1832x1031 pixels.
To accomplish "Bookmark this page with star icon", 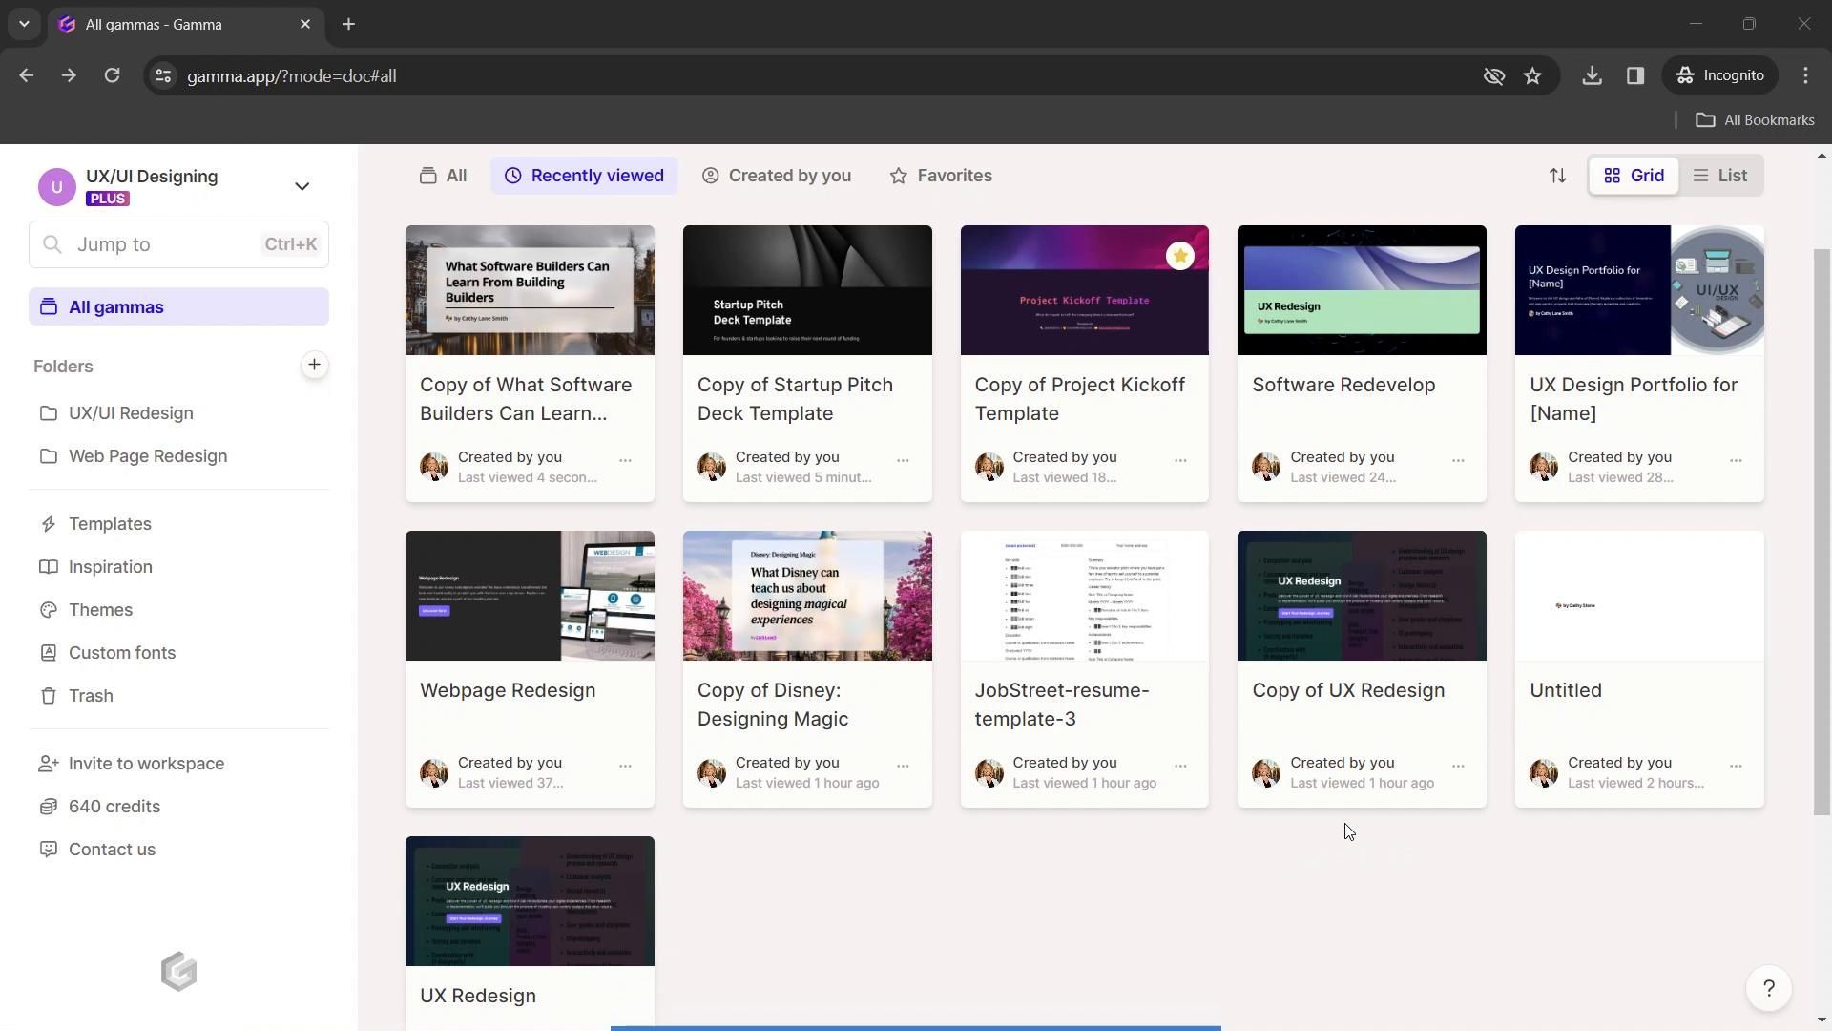I will 1532,75.
